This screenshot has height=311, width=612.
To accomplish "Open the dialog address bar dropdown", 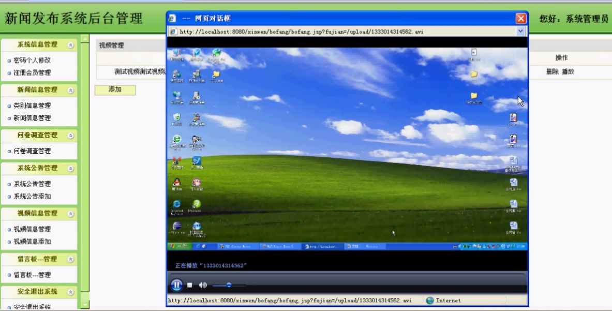I will pos(520,31).
